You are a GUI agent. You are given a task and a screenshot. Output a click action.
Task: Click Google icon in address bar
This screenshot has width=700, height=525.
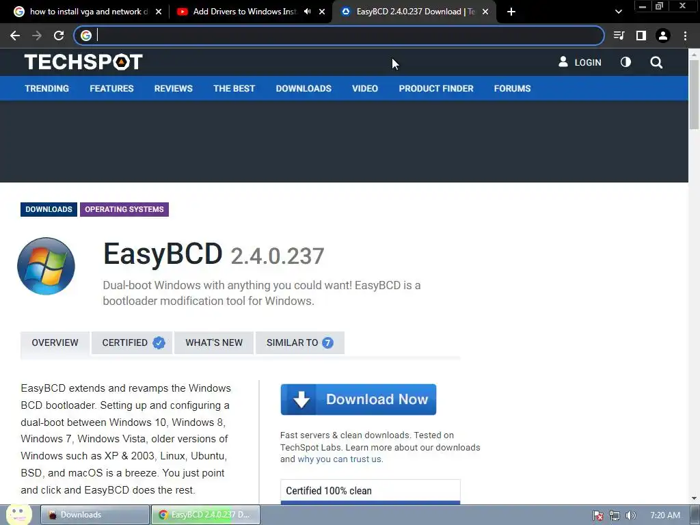tap(86, 36)
